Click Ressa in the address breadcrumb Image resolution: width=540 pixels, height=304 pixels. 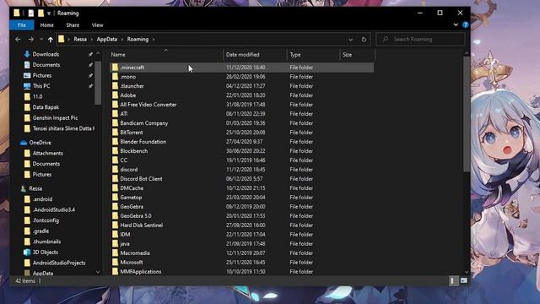80,40
